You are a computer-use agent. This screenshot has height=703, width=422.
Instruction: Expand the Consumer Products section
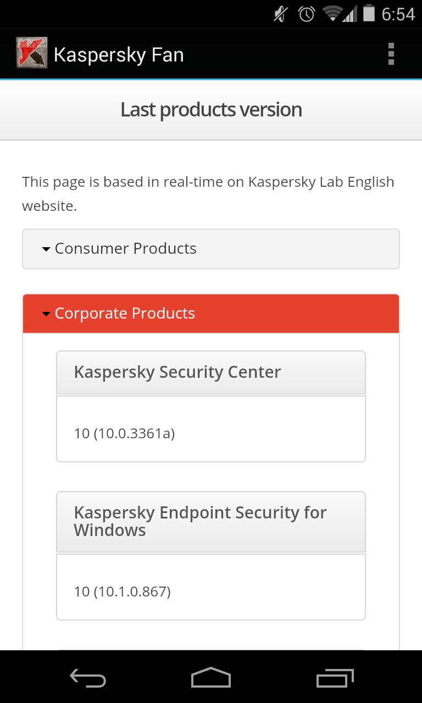211,249
